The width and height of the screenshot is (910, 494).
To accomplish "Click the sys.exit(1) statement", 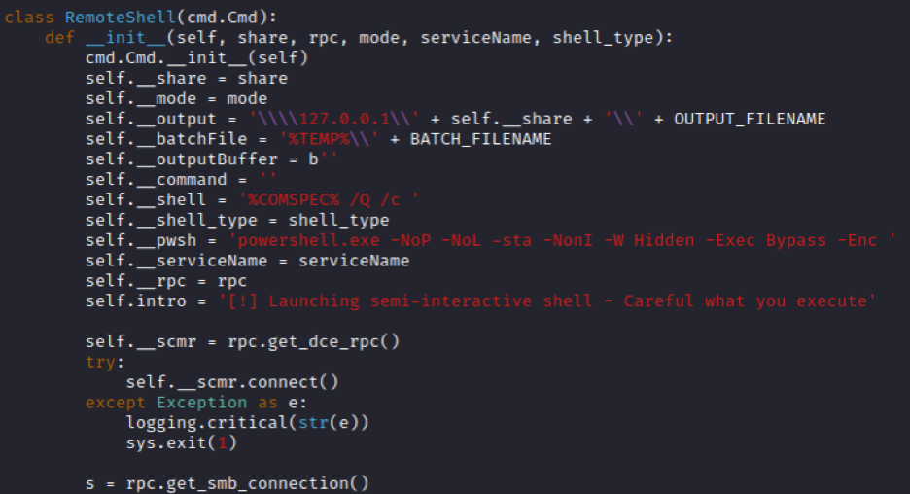I will (182, 442).
